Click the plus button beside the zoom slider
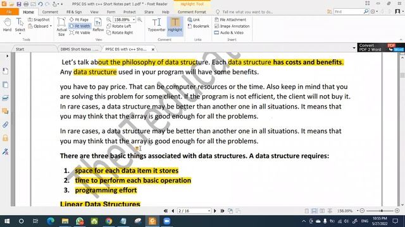Screen dimensions: 405x227 (397, 211)
